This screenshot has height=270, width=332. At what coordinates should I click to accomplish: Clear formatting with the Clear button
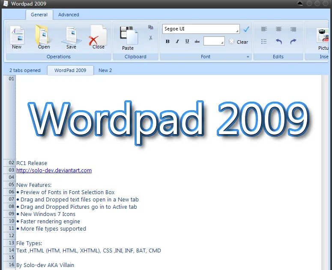point(238,42)
